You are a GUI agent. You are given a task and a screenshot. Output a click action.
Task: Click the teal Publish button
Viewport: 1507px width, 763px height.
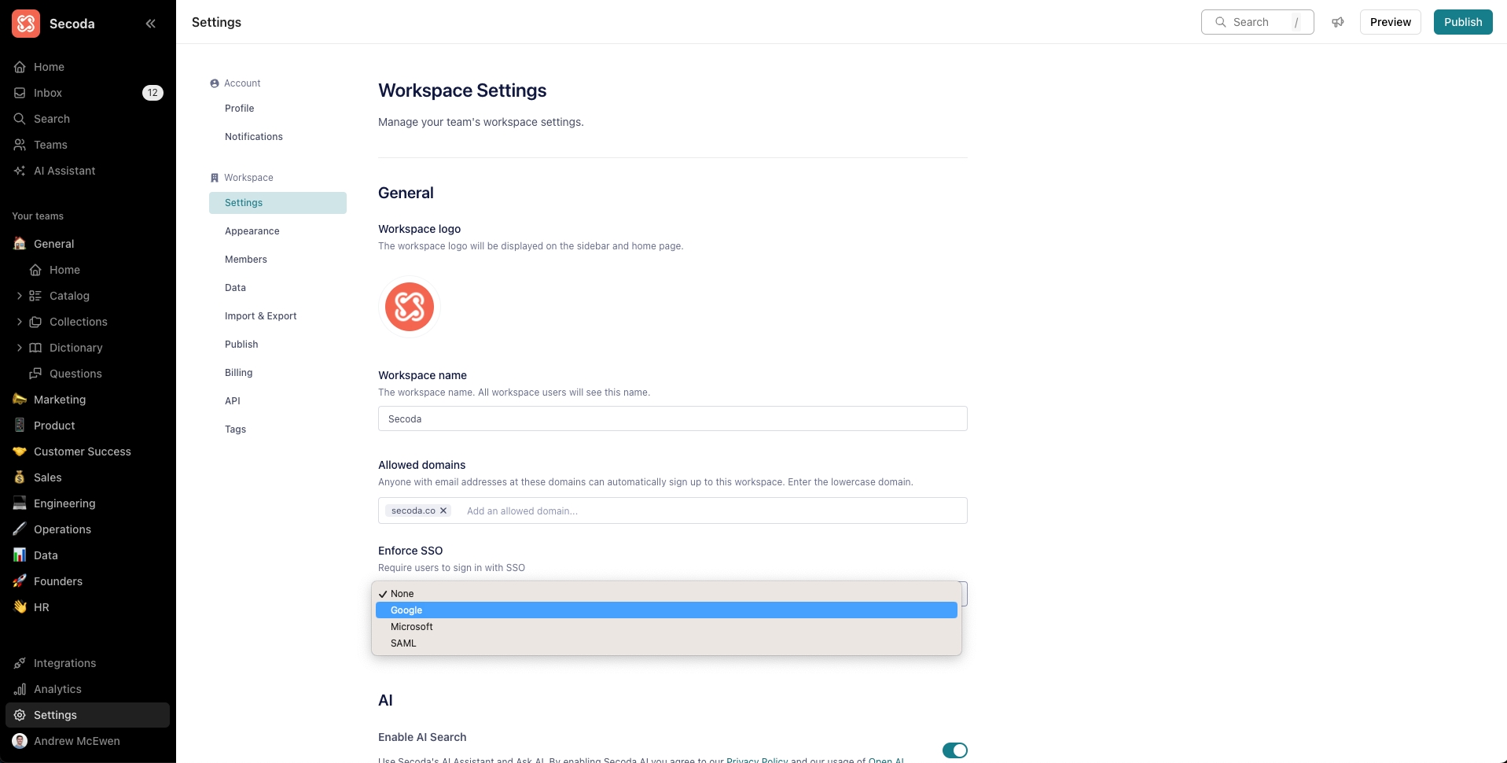(1462, 22)
